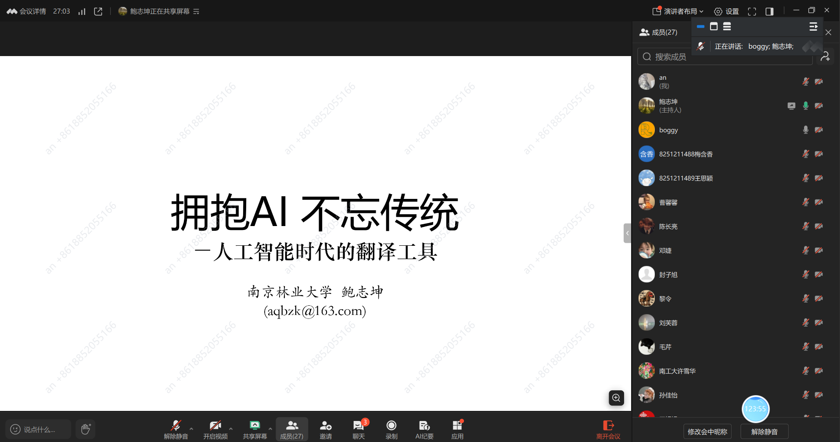Click 修改会中昵称 button
The image size is (840, 442).
[x=707, y=431]
